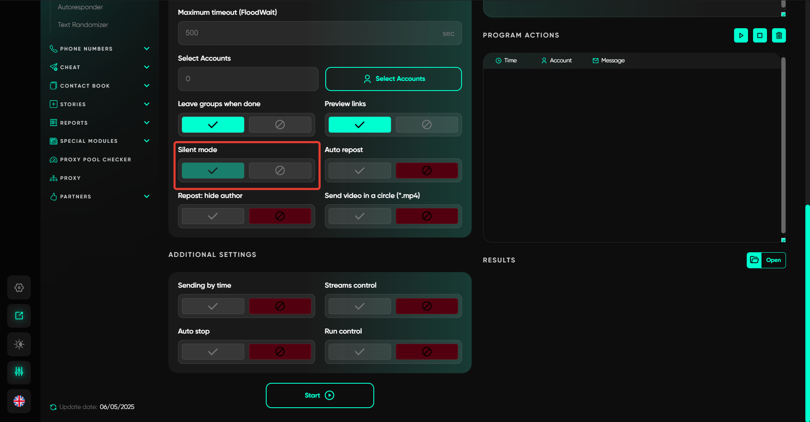
Task: Disable Silent mode option
Action: (280, 171)
